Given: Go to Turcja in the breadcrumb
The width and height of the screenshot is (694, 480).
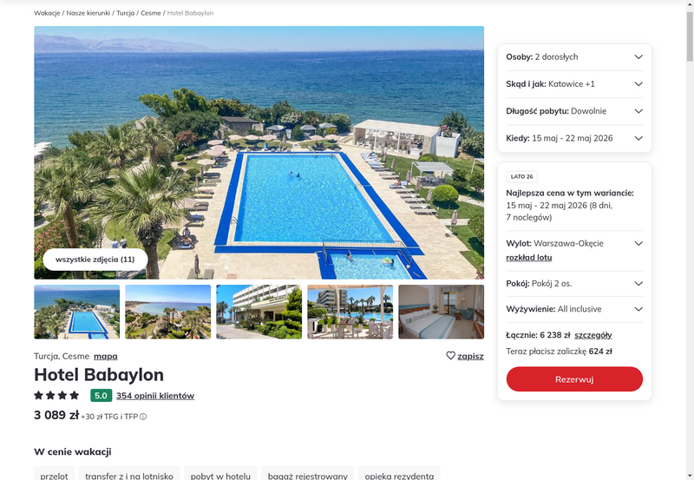Looking at the screenshot, I should click(125, 13).
